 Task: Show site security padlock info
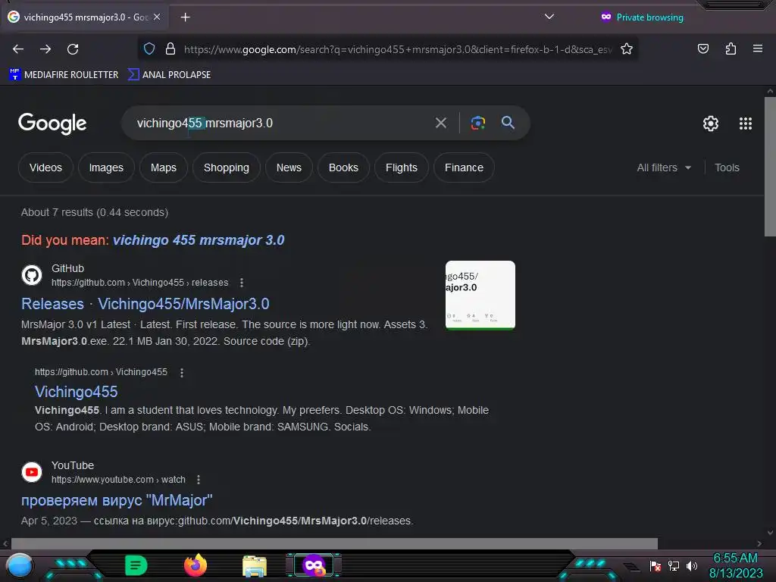point(171,48)
